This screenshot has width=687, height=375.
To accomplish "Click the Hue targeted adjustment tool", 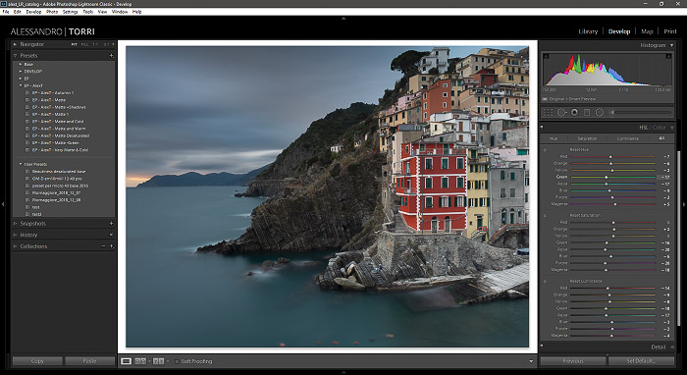I will (545, 150).
